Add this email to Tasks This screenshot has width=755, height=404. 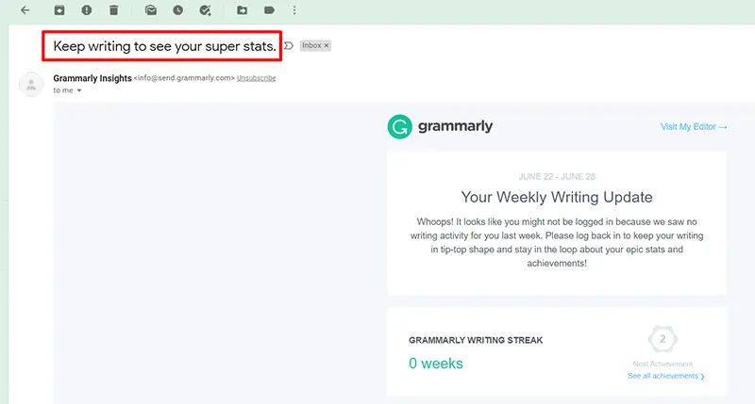coord(206,10)
